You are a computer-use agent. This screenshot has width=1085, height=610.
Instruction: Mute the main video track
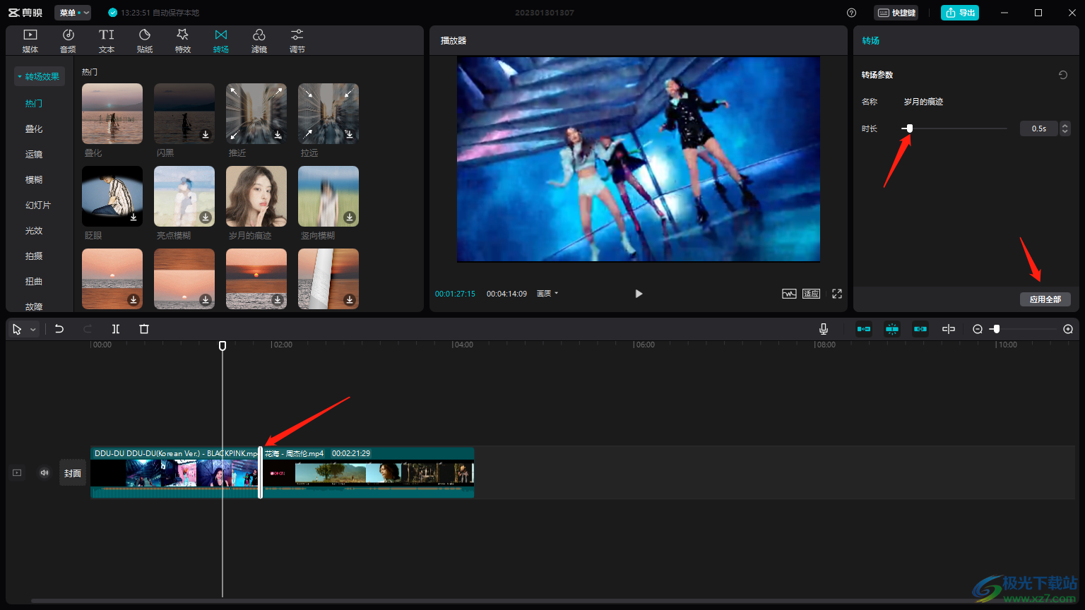45,473
